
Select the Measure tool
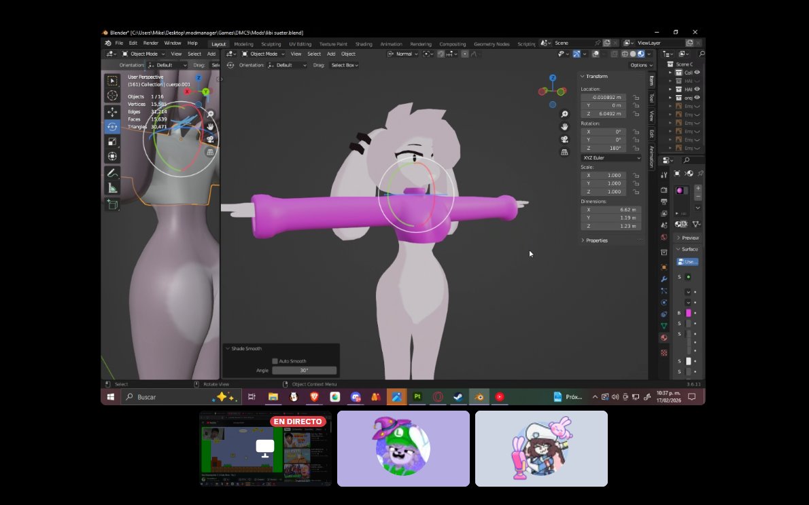click(112, 188)
